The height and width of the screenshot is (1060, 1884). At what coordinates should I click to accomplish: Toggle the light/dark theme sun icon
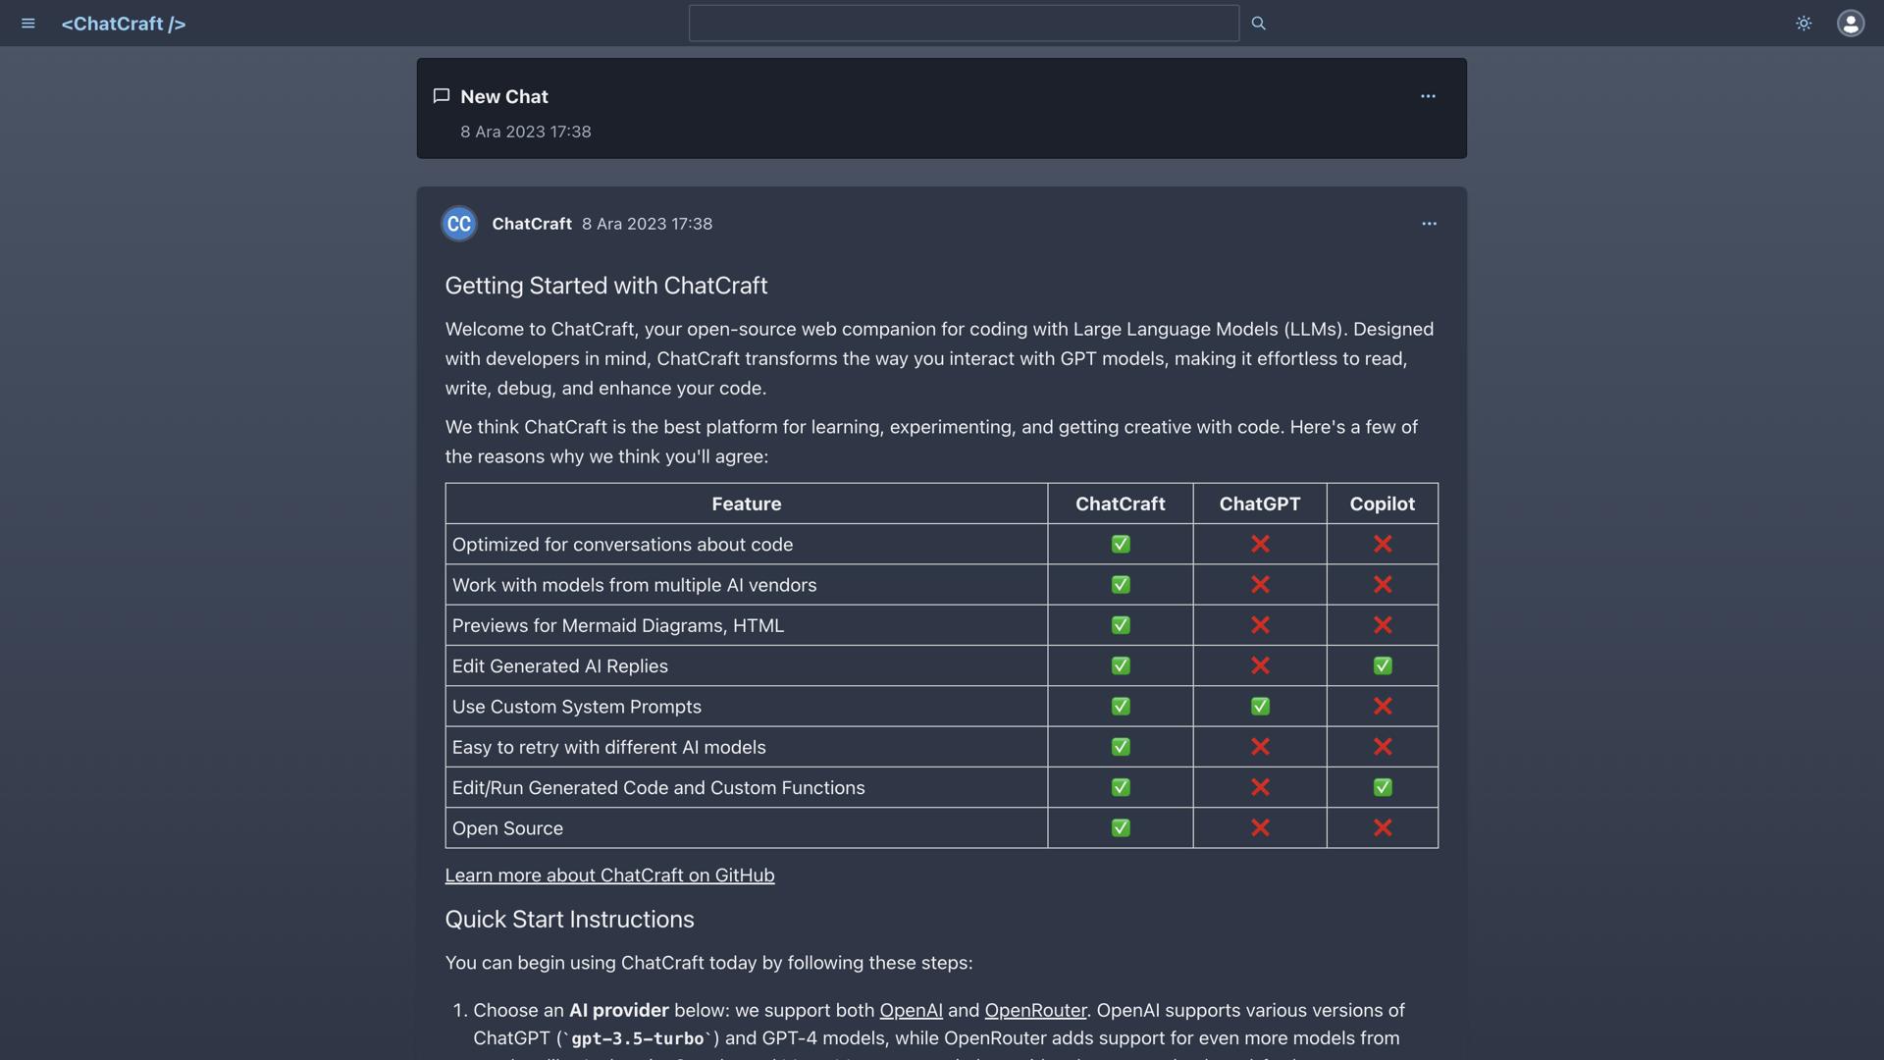click(x=1804, y=24)
